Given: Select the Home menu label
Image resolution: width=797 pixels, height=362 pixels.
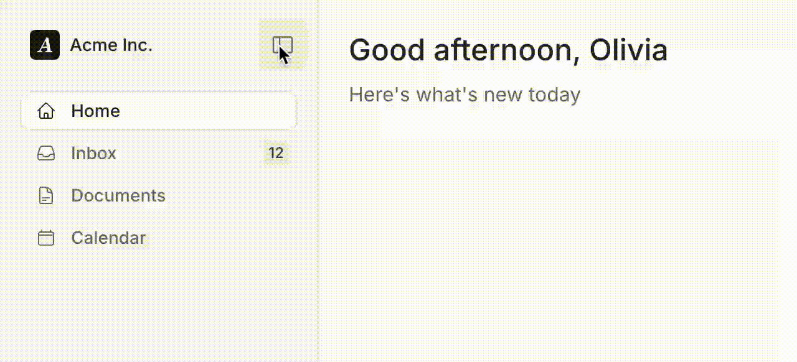Looking at the screenshot, I should [95, 111].
